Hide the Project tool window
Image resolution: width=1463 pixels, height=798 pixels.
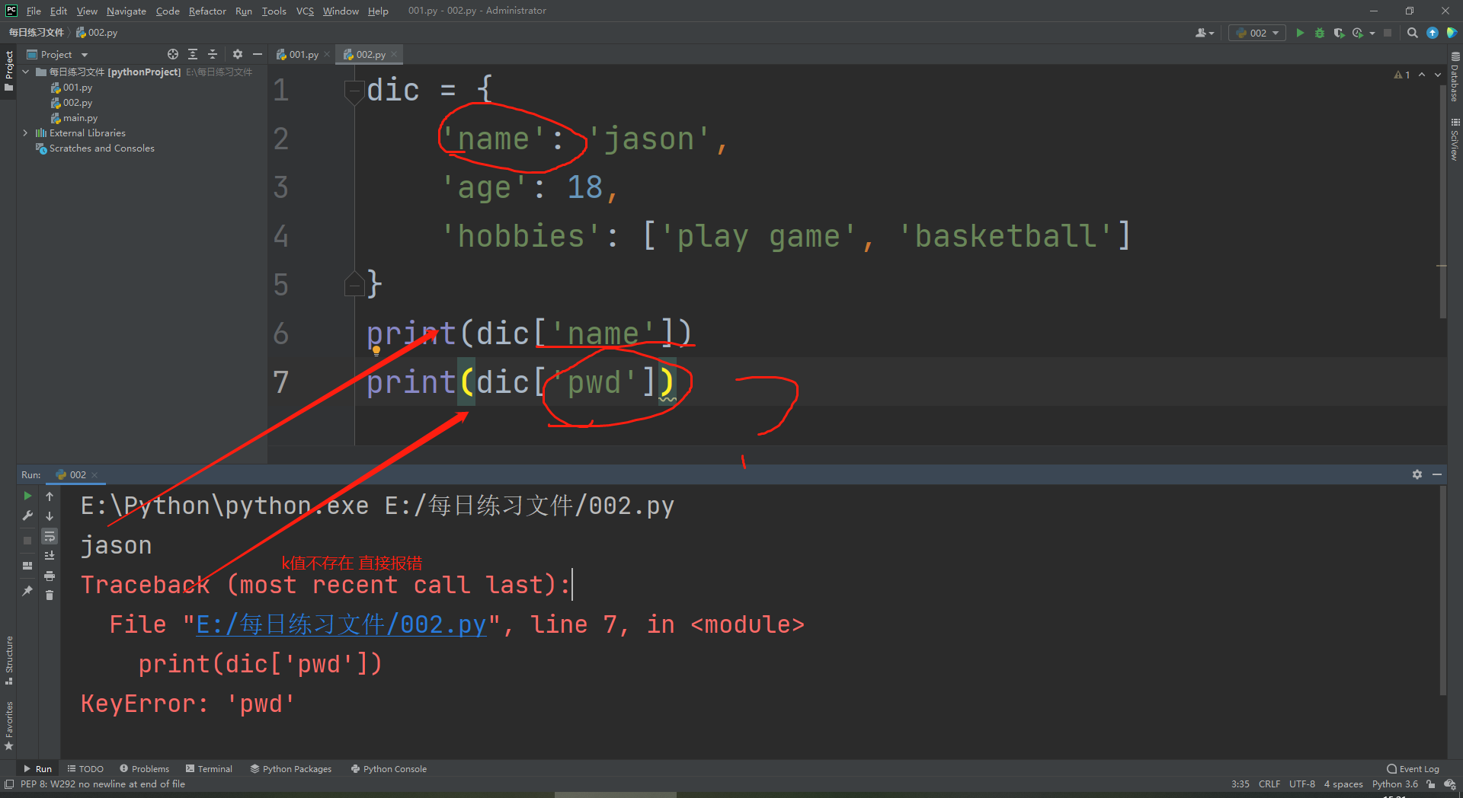pyautogui.click(x=258, y=54)
